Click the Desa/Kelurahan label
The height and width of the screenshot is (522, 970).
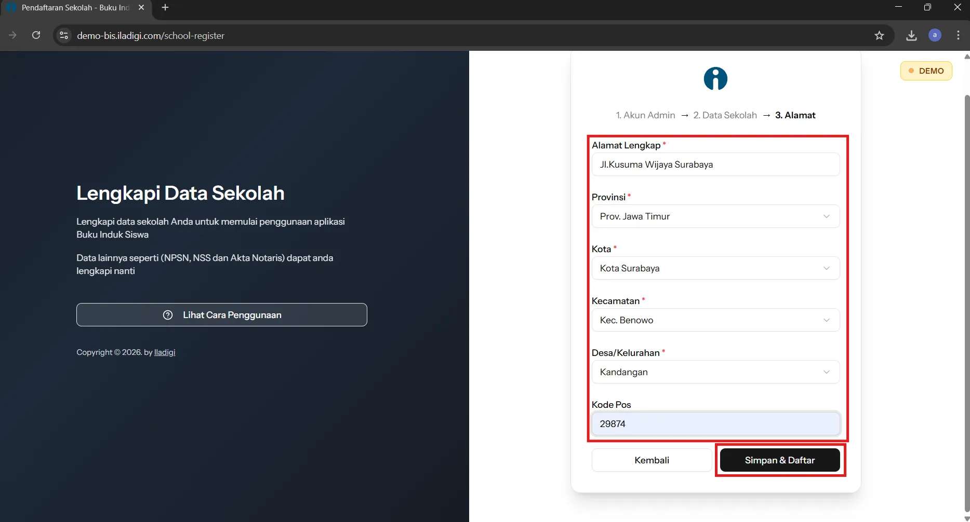point(626,353)
